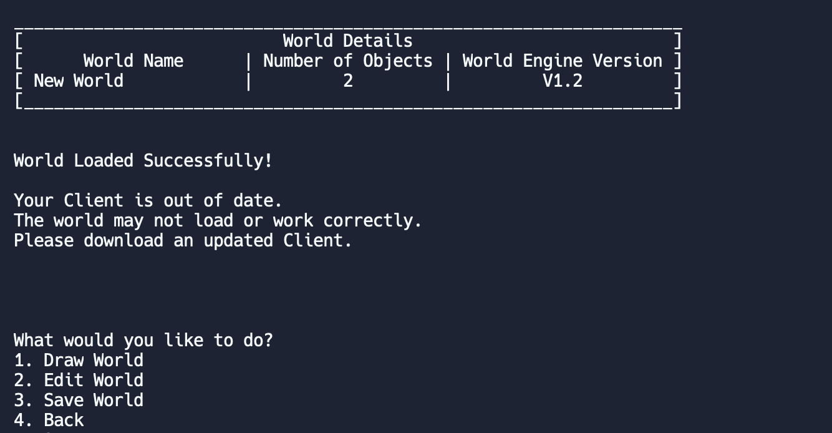
Task: Click the object count value 2
Action: point(347,80)
